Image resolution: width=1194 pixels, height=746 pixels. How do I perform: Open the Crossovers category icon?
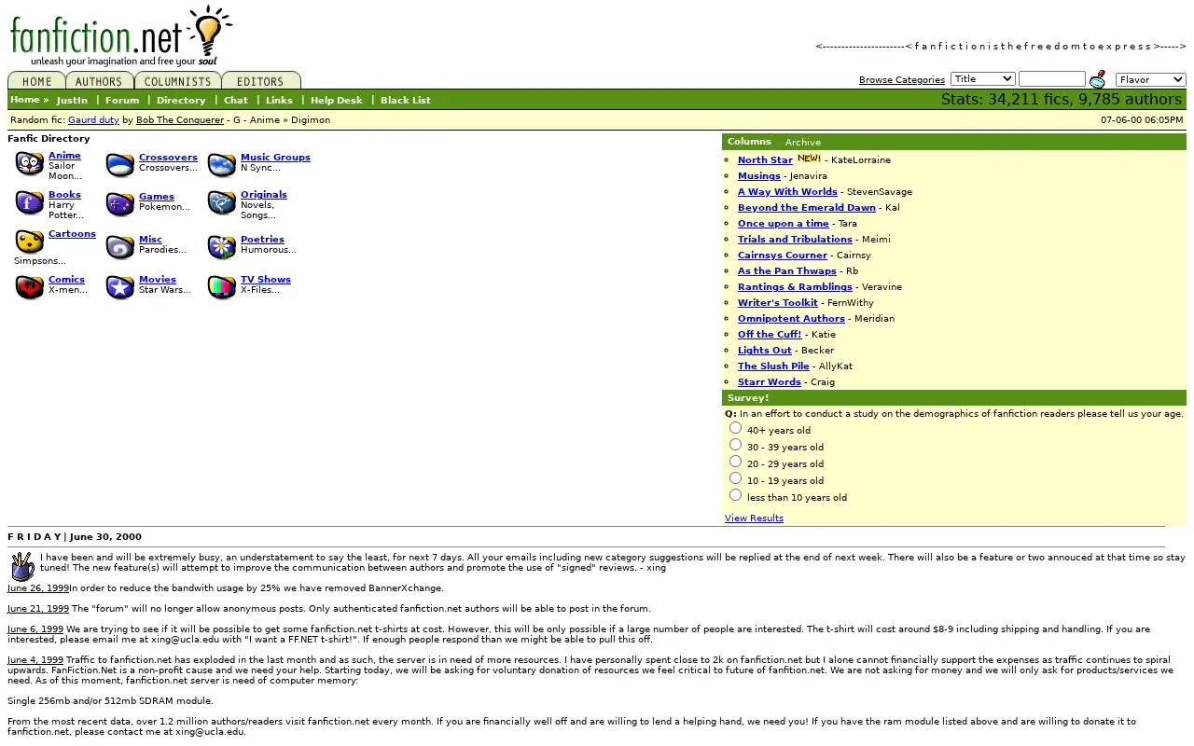pyautogui.click(x=120, y=166)
